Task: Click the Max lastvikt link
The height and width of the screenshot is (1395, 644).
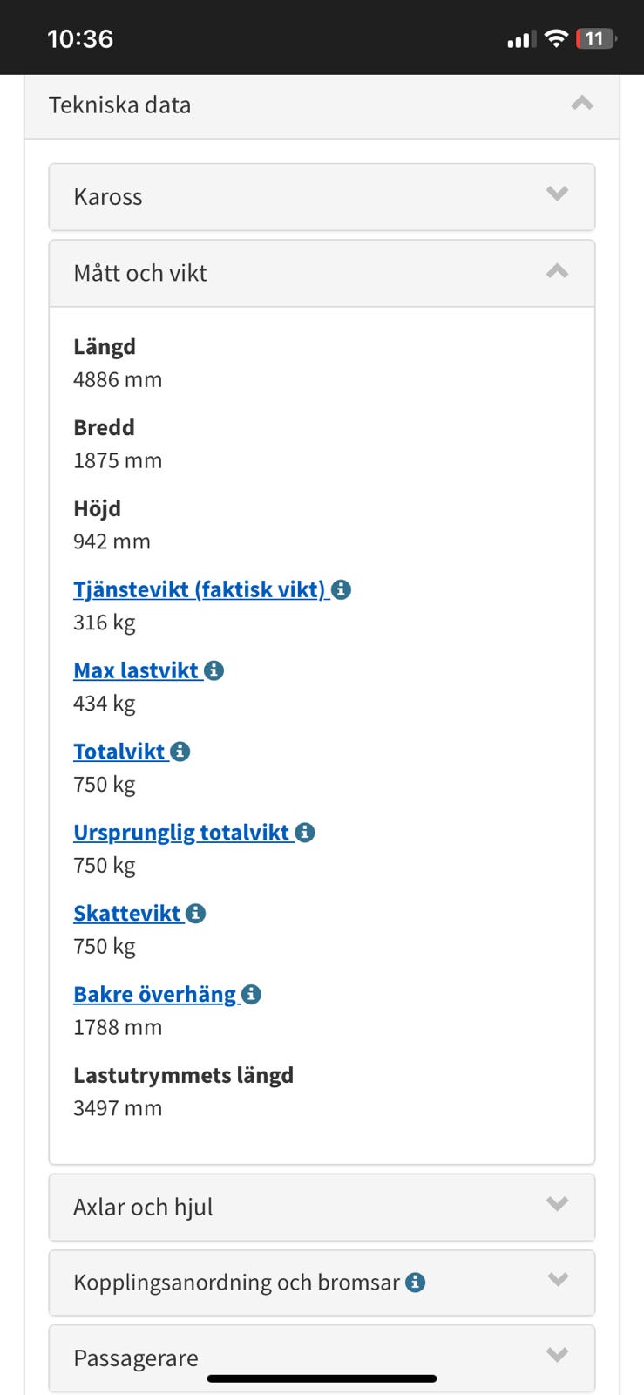Action: [x=136, y=670]
